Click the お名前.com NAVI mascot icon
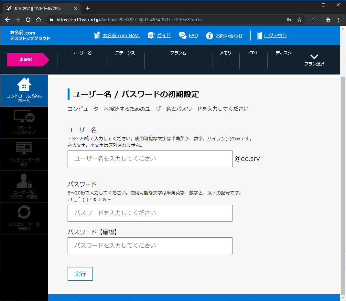Image resolution: width=346 pixels, height=301 pixels. (x=97, y=35)
